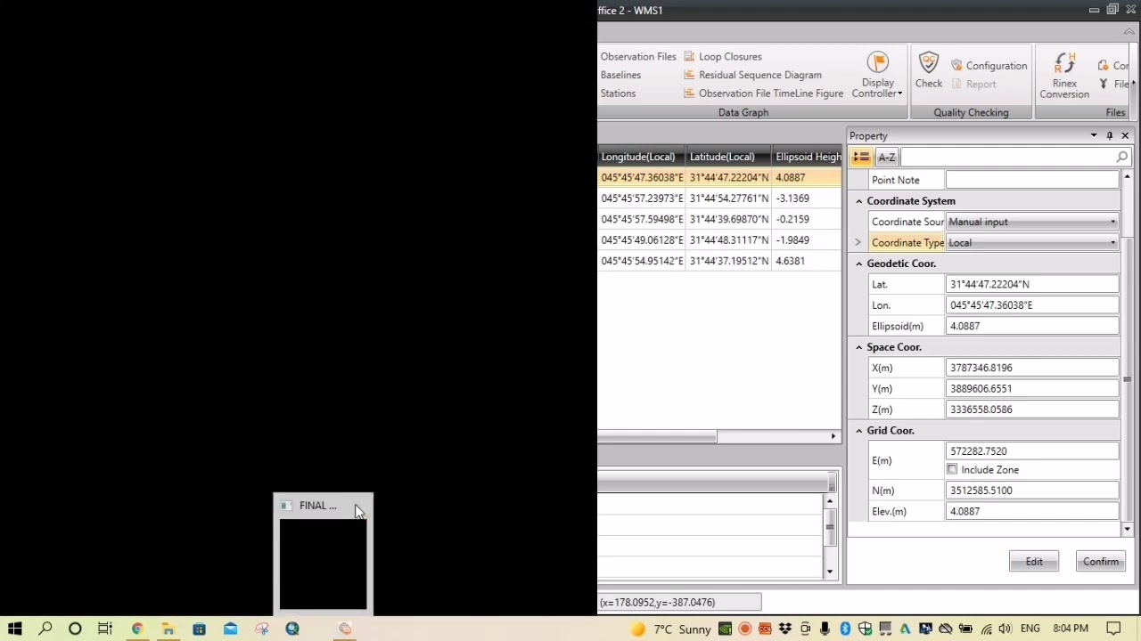Click the Property panel vertical scrollbar thumb
Image resolution: width=1141 pixels, height=641 pixels.
[x=1127, y=380]
